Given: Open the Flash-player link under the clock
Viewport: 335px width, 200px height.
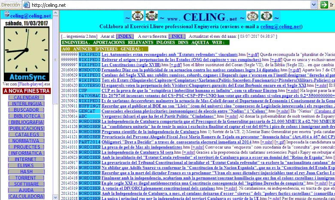Looking at the screenshot, I should [30, 84].
